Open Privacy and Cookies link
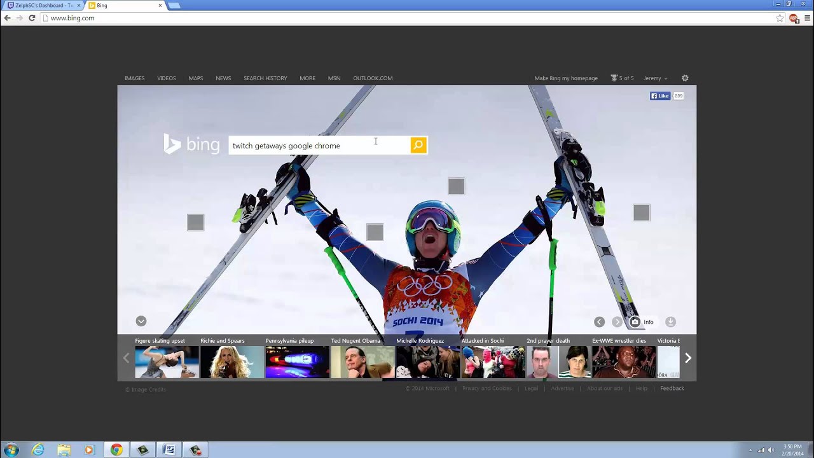The width and height of the screenshot is (814, 458). coord(487,388)
